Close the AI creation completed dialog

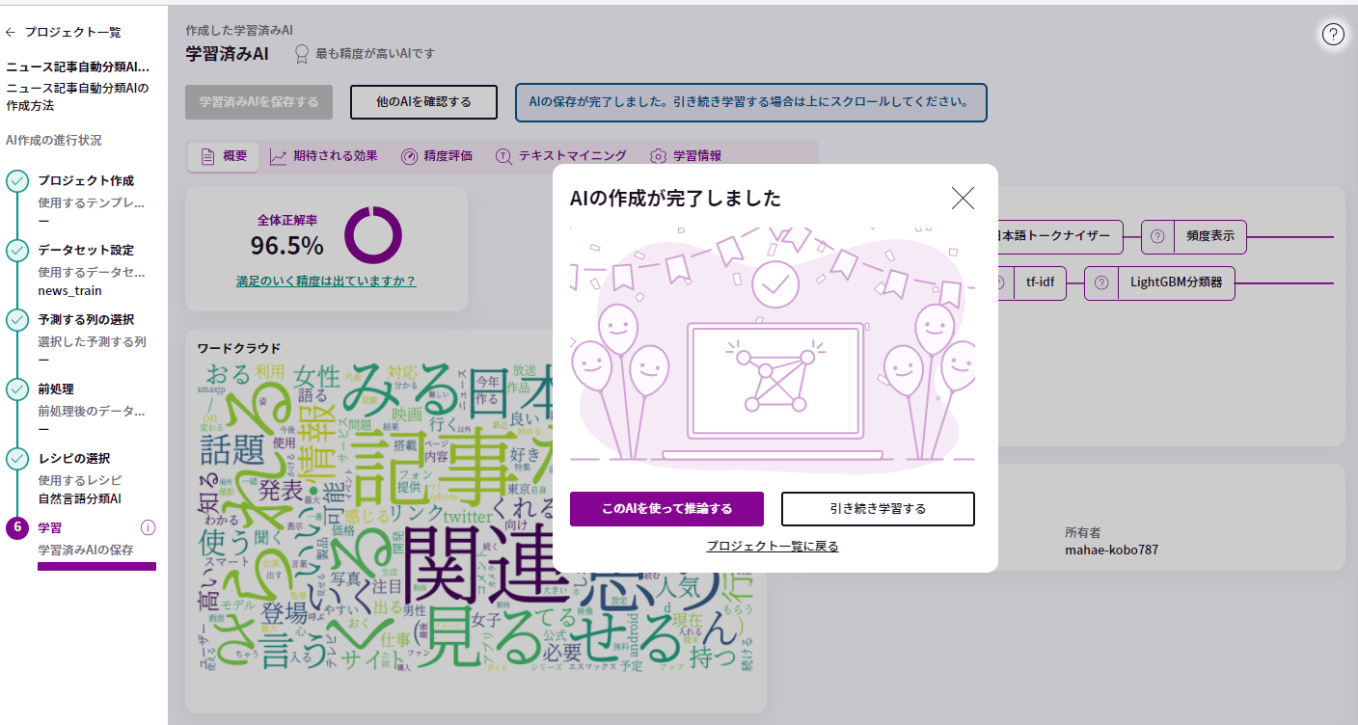[x=963, y=198]
